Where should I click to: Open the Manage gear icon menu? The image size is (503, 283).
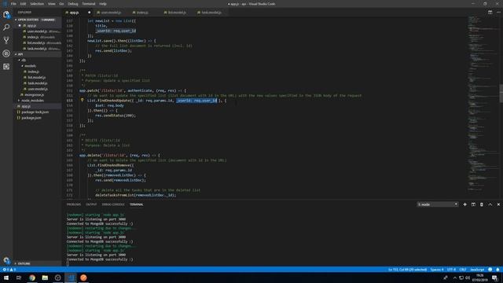pos(6,260)
